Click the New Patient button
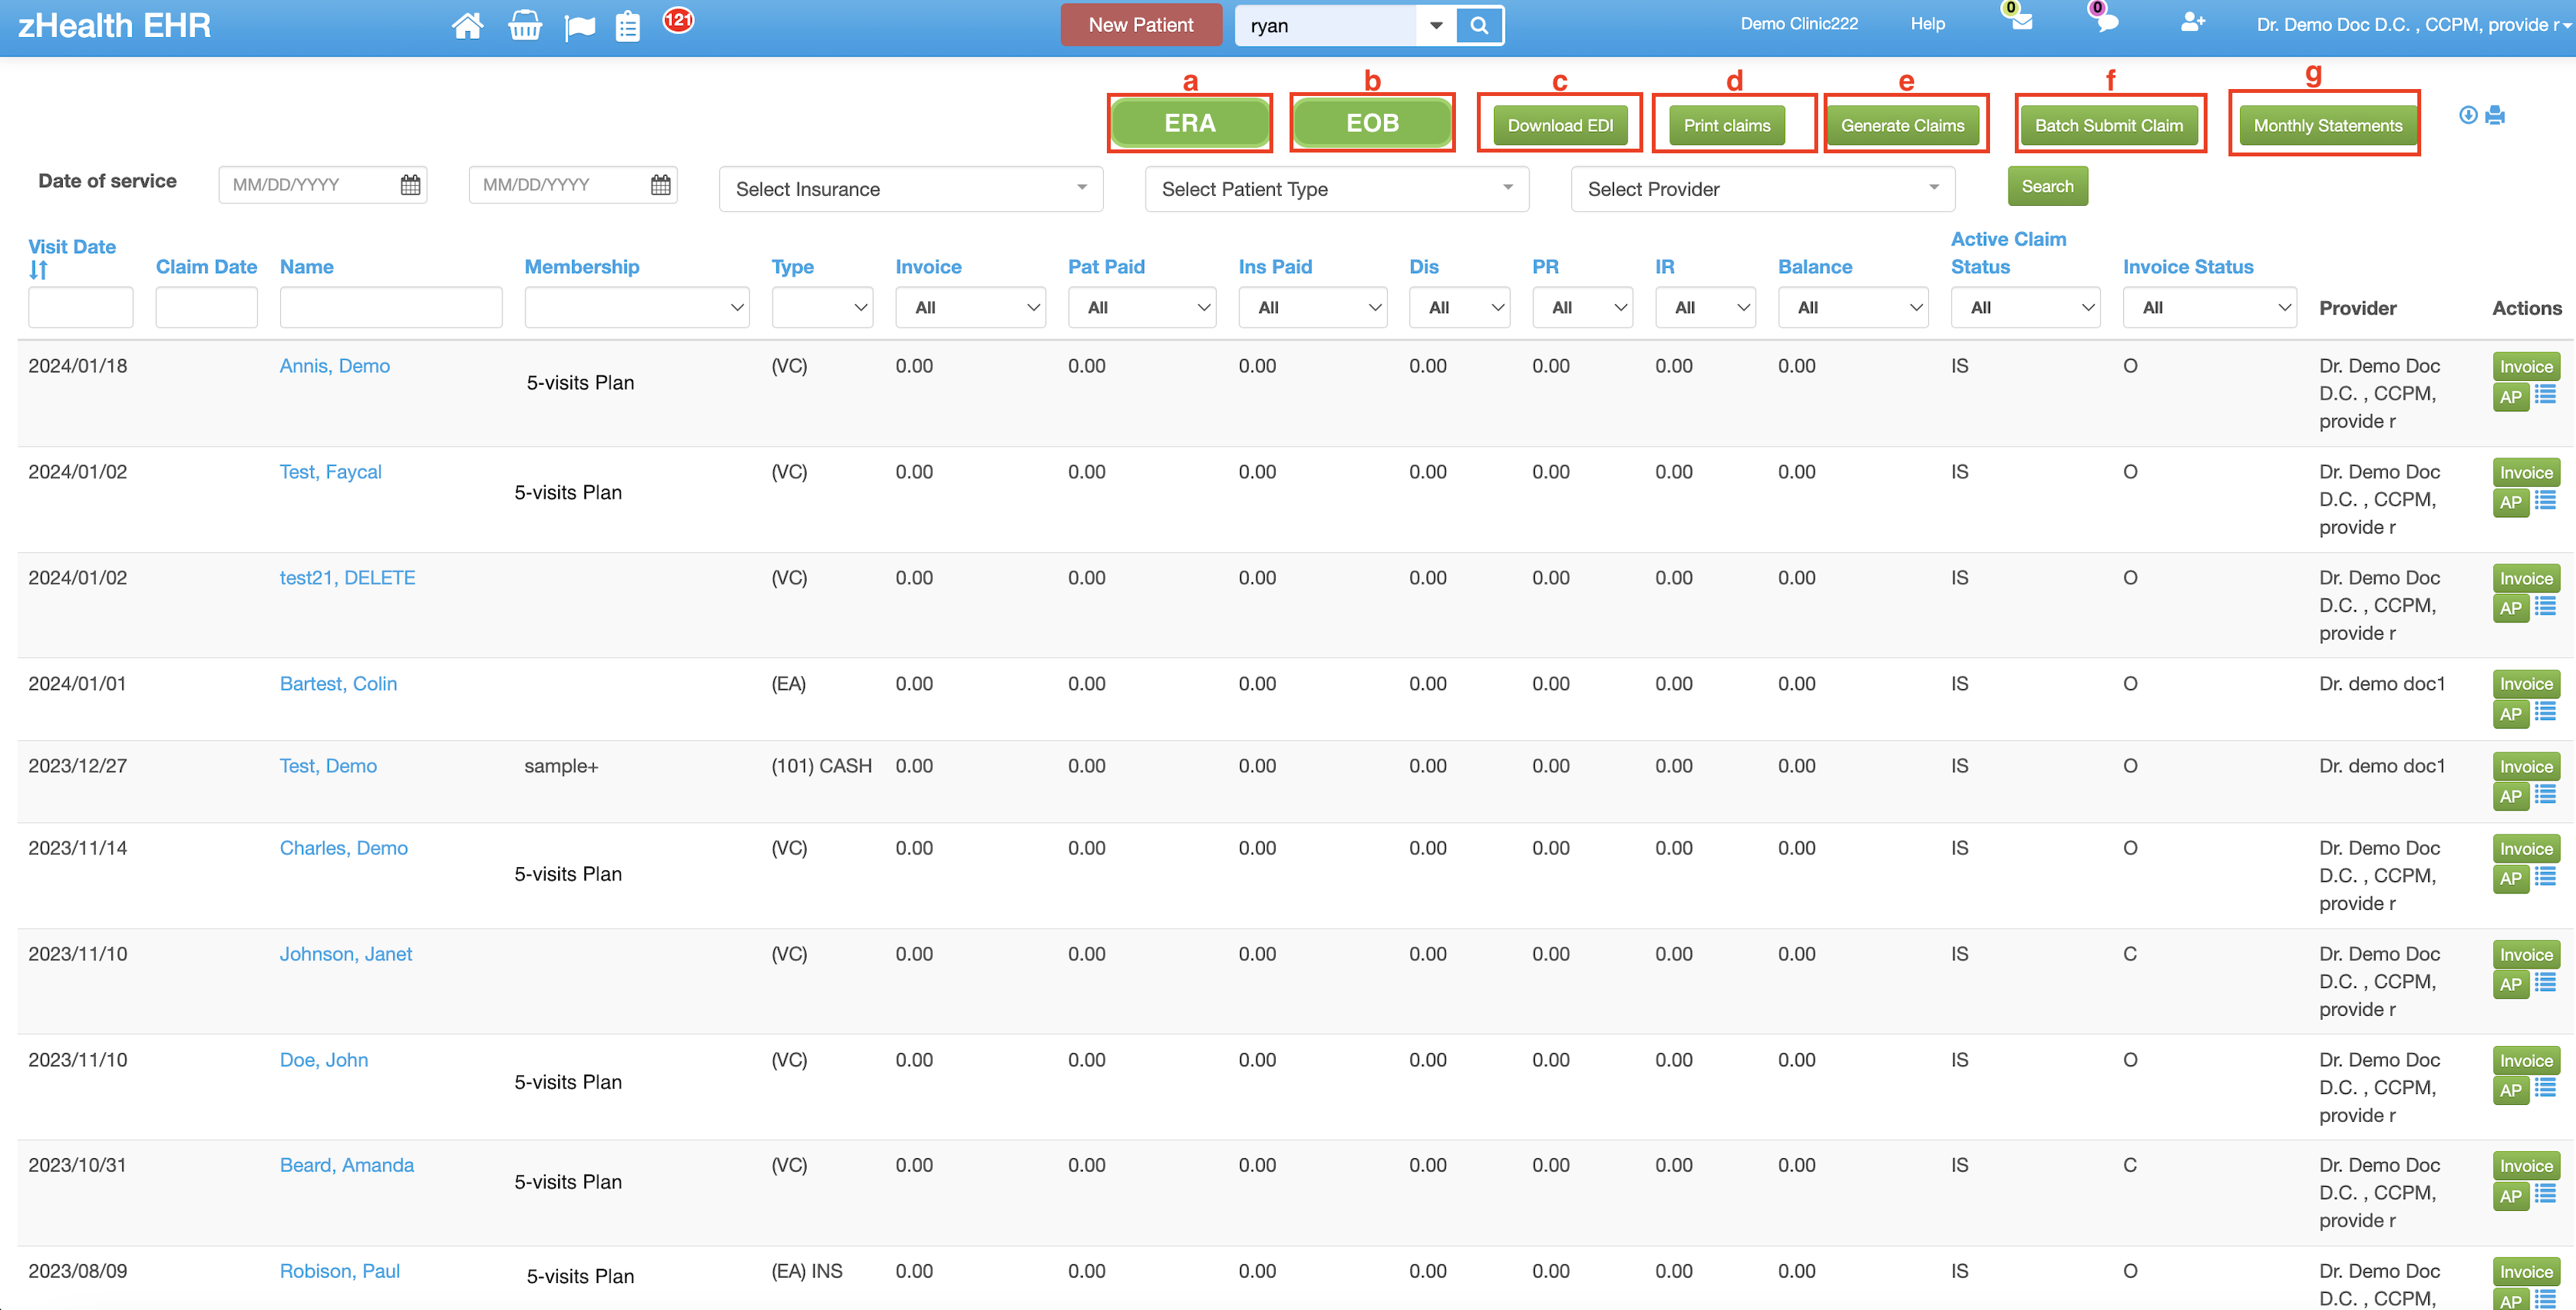The height and width of the screenshot is (1310, 2576). (x=1141, y=25)
